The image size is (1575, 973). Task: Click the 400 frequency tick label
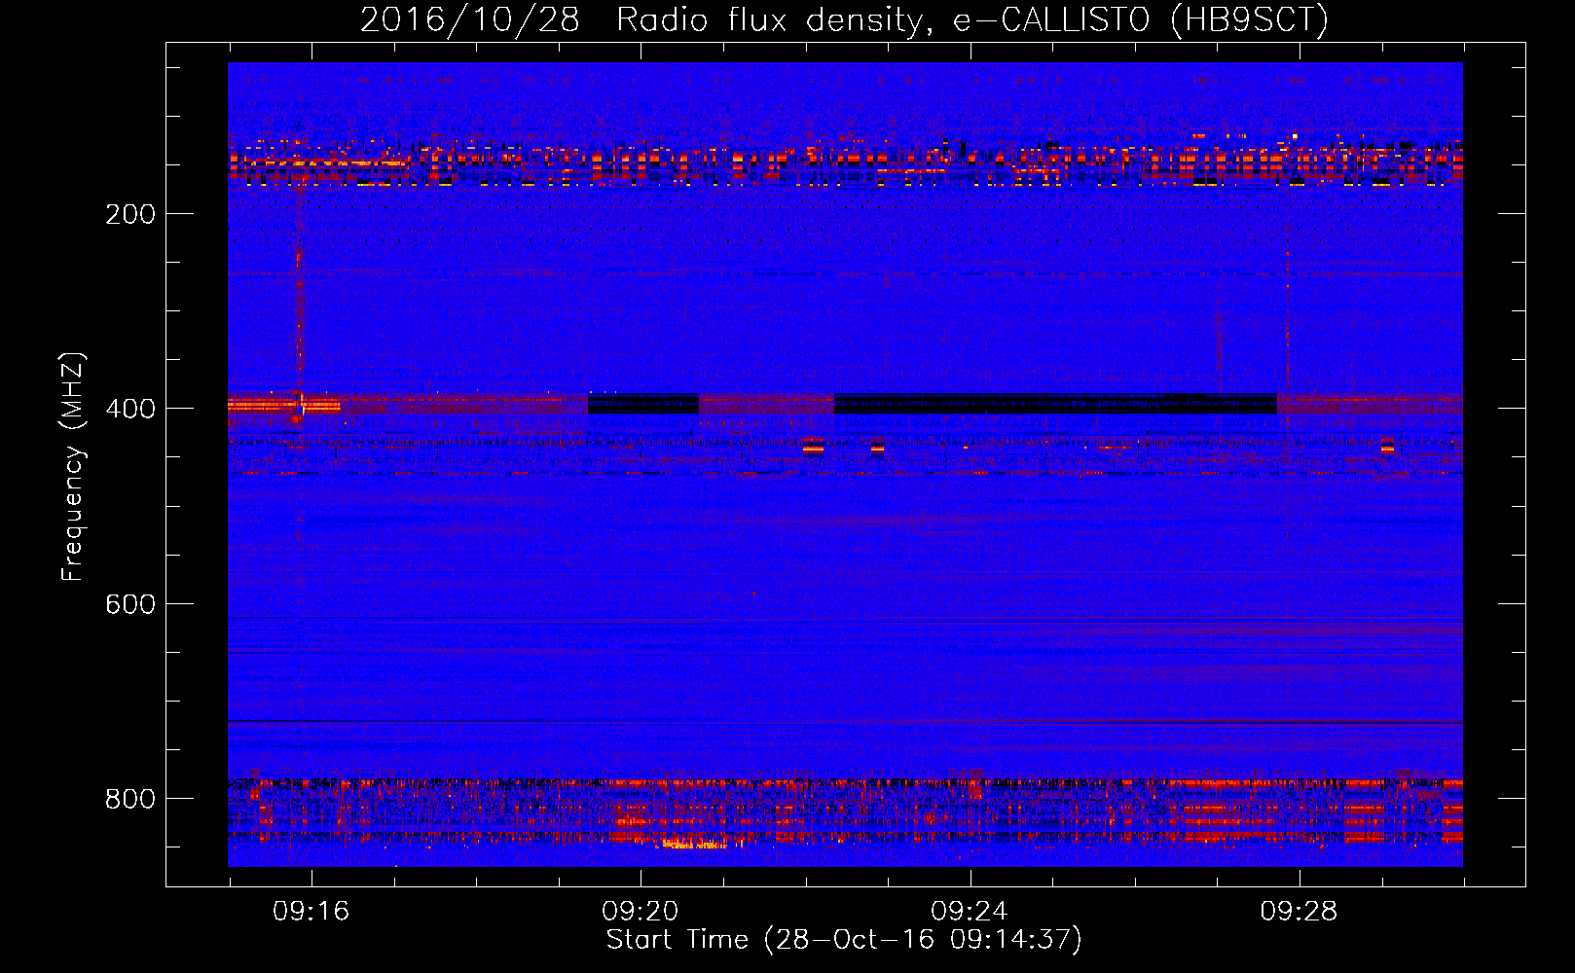coord(130,409)
